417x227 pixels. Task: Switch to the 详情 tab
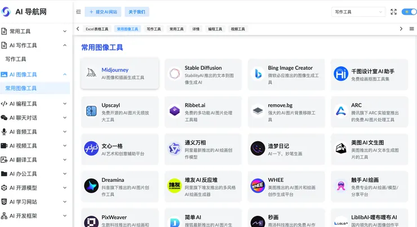(196, 29)
